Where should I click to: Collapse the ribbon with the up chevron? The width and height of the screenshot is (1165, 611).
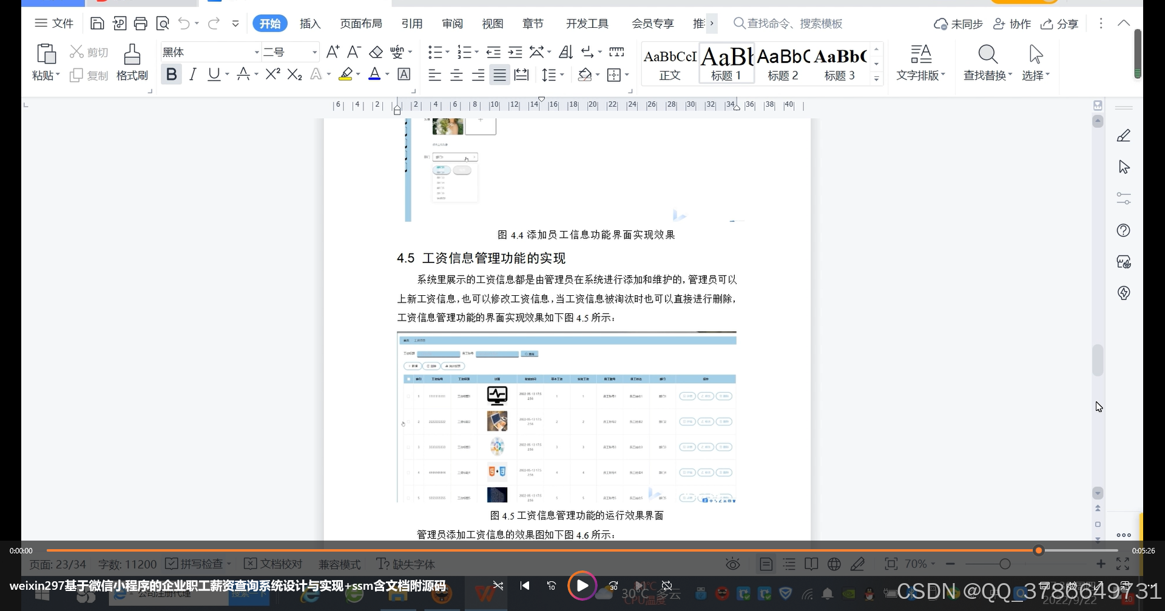point(1124,23)
